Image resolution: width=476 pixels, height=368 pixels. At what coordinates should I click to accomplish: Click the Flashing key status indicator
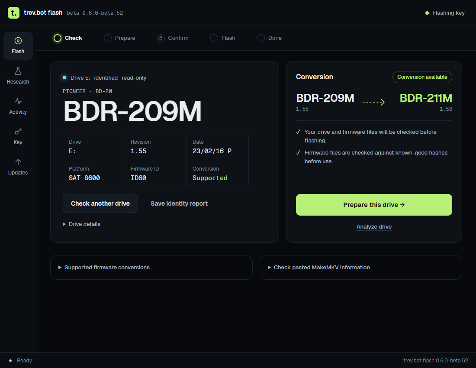[445, 13]
